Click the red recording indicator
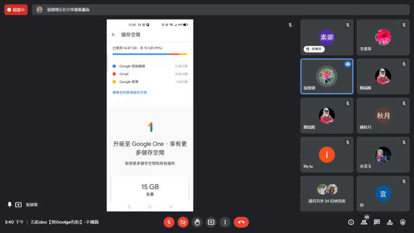The width and height of the screenshot is (414, 233). pyautogui.click(x=16, y=10)
